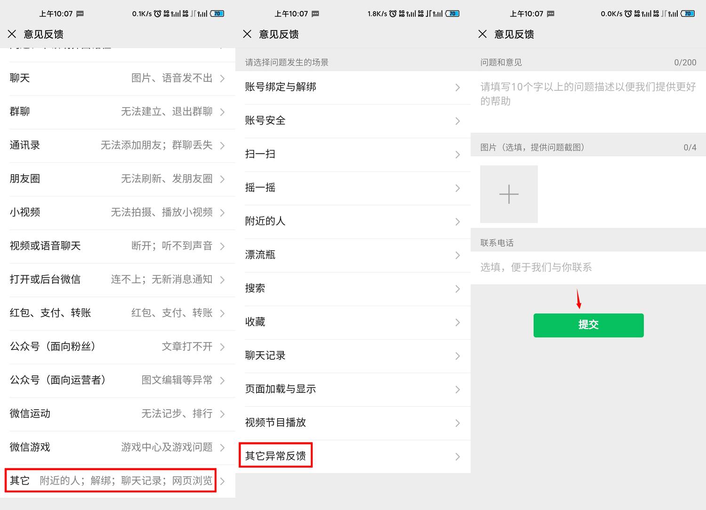Expand 账号安全 via its chevron
The width and height of the screenshot is (706, 510).
457,121
